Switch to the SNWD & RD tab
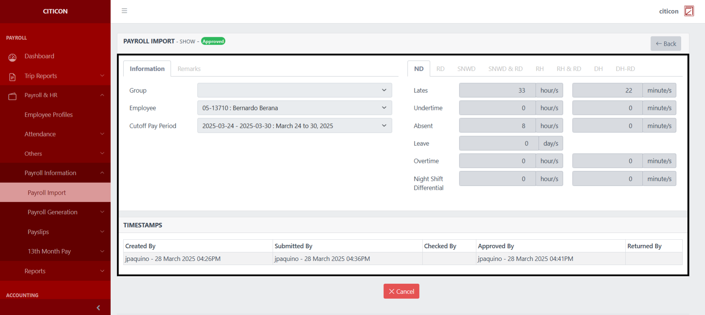This screenshot has height=315, width=705. [505, 69]
